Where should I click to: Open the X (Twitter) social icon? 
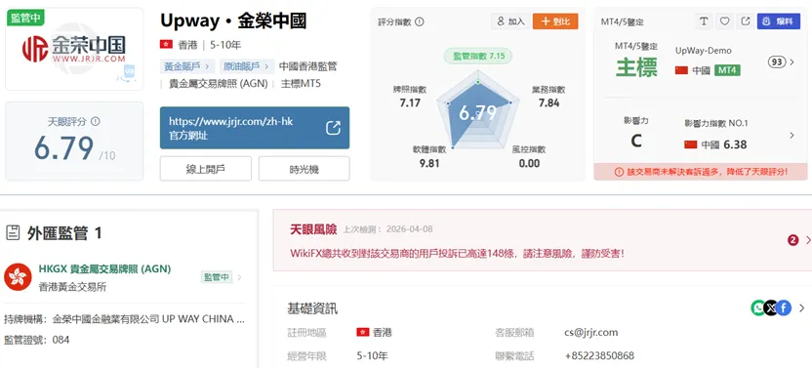point(771,308)
